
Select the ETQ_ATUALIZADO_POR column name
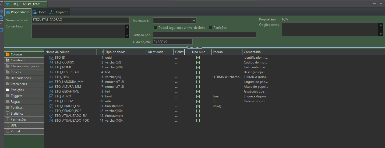(x=72, y=121)
